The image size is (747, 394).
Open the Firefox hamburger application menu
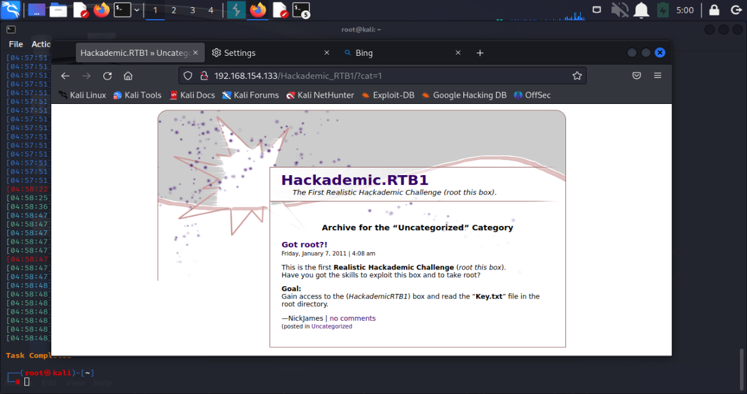coord(657,76)
